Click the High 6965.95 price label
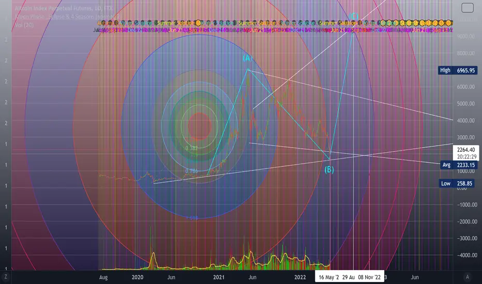Screen dimensions: 482x284 pyautogui.click(x=458, y=70)
